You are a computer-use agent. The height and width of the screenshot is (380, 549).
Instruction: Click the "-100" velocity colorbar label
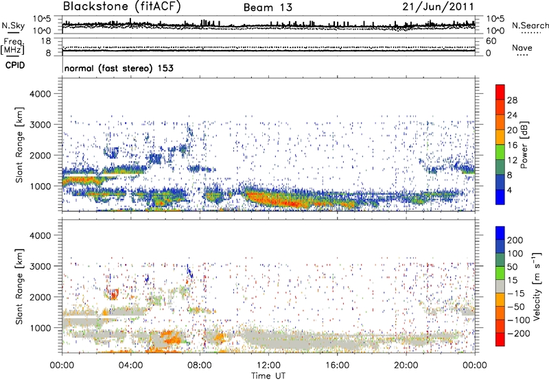[x=519, y=320]
